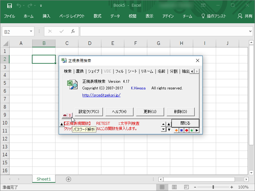Click the orange diamond icon in the dialog
The height and width of the screenshot is (191, 255).
point(176,130)
